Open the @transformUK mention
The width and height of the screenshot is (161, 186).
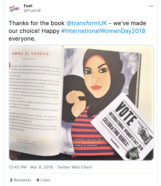point(87,23)
